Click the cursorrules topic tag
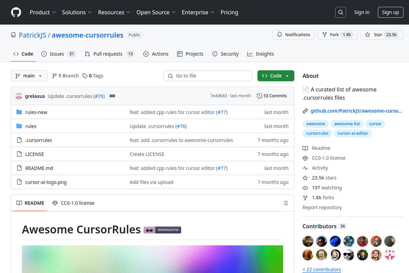The image size is (409, 273). tap(317, 133)
